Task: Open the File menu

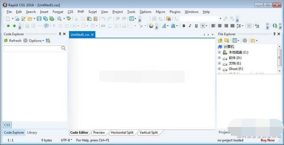Action: coord(9,12)
